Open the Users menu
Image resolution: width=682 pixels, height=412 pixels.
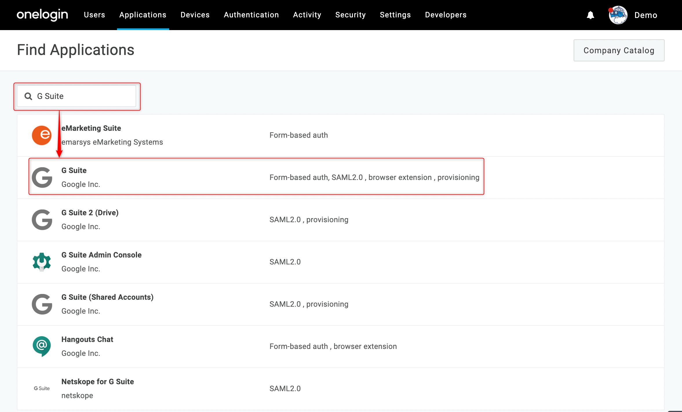94,15
